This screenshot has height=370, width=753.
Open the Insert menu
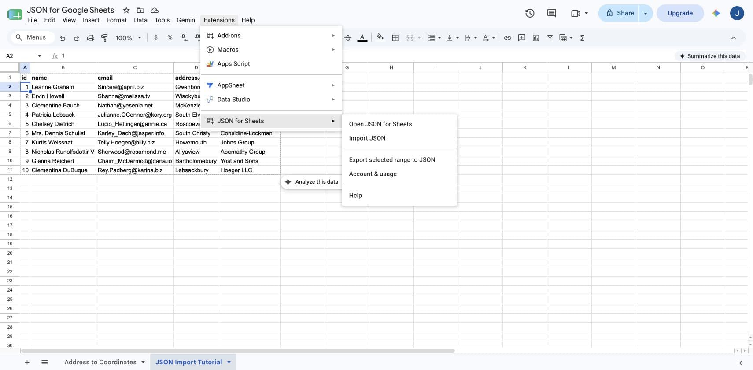click(x=91, y=20)
